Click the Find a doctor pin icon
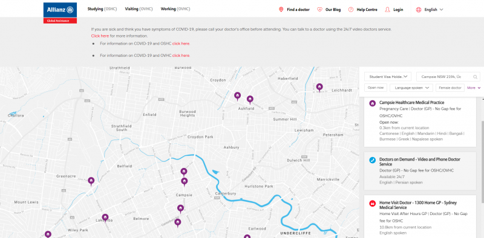Viewport: 484px width, 238px height. point(281,10)
